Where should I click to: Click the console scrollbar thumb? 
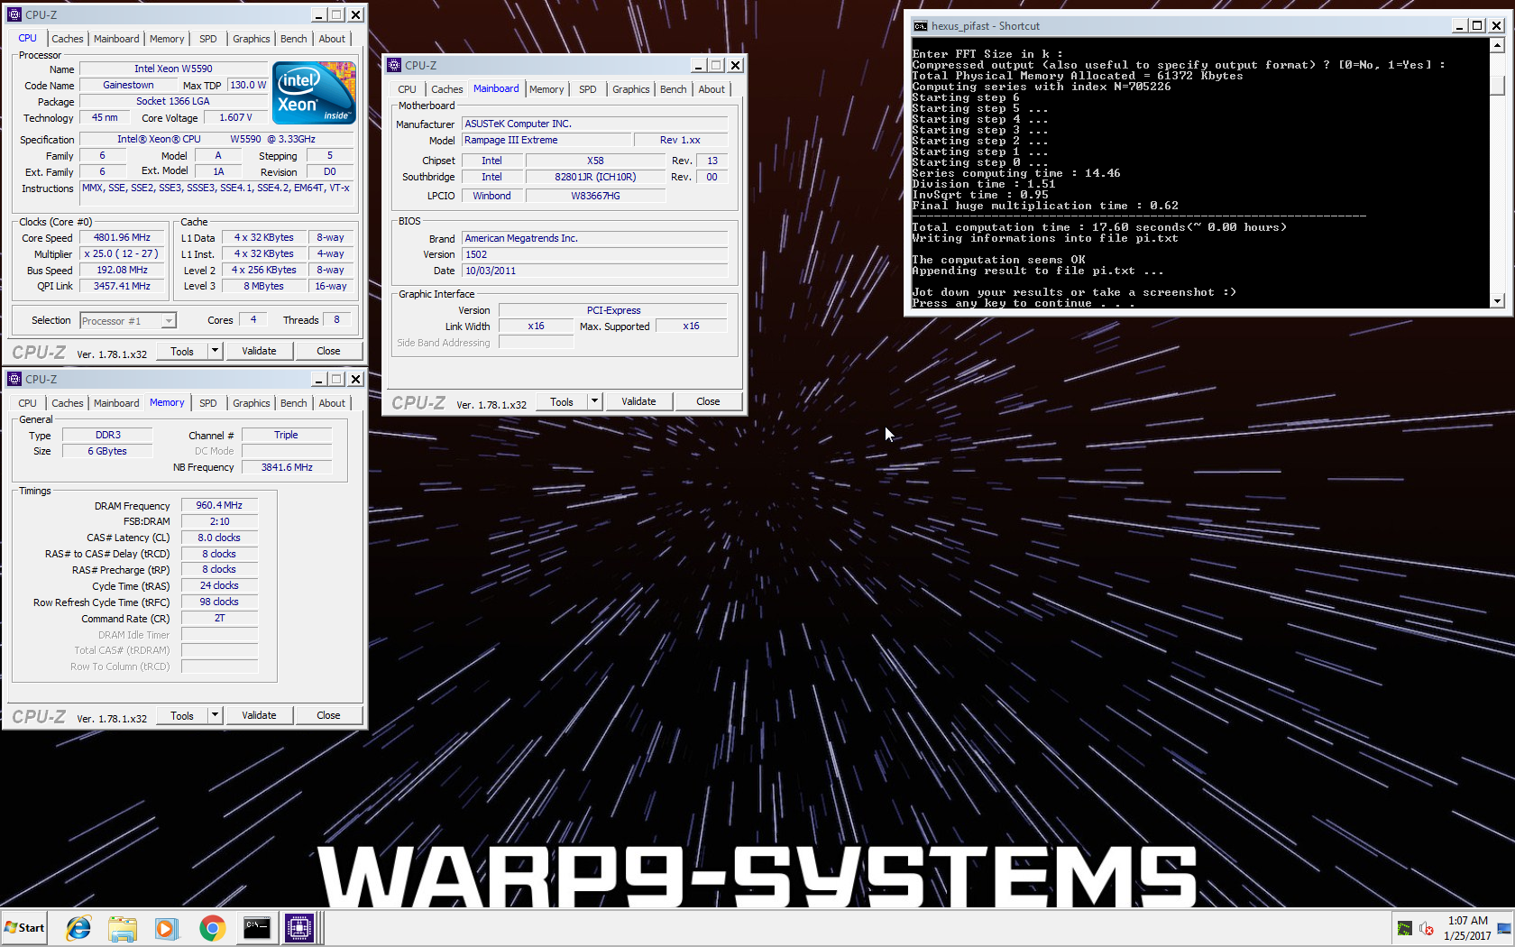point(1498,85)
